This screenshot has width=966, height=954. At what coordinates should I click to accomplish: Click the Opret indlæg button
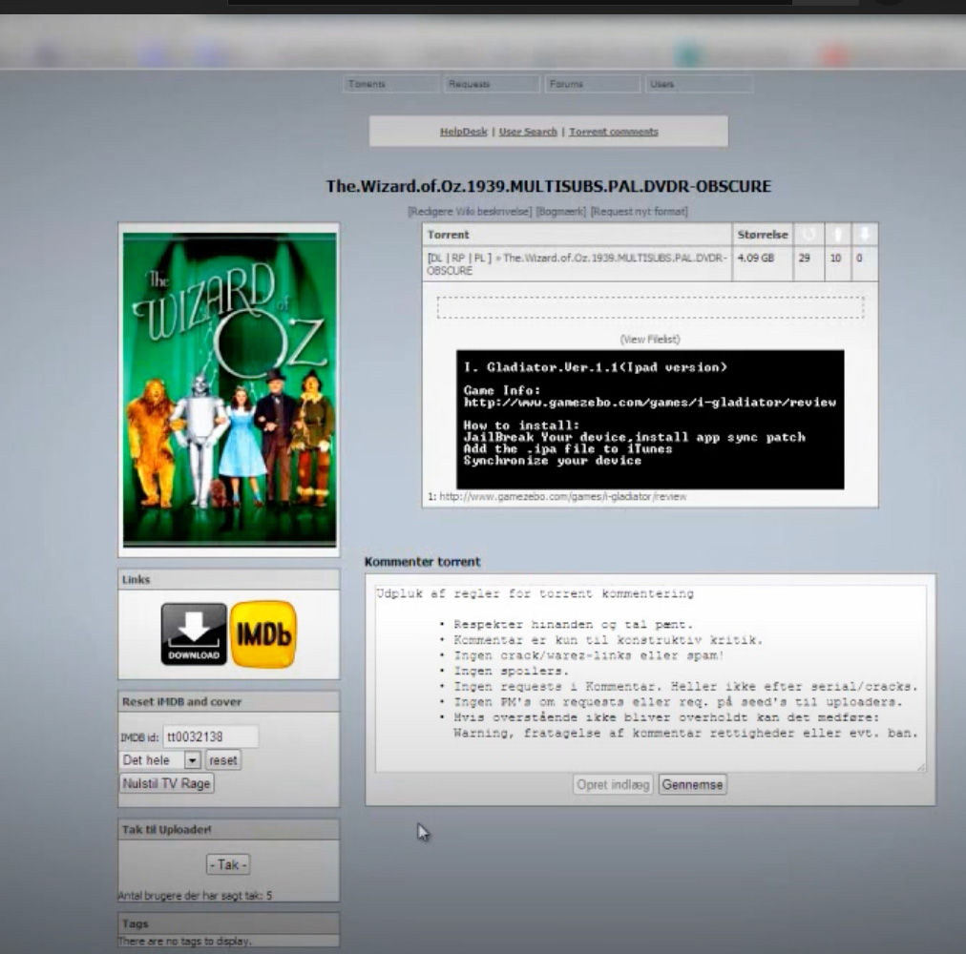(x=613, y=784)
